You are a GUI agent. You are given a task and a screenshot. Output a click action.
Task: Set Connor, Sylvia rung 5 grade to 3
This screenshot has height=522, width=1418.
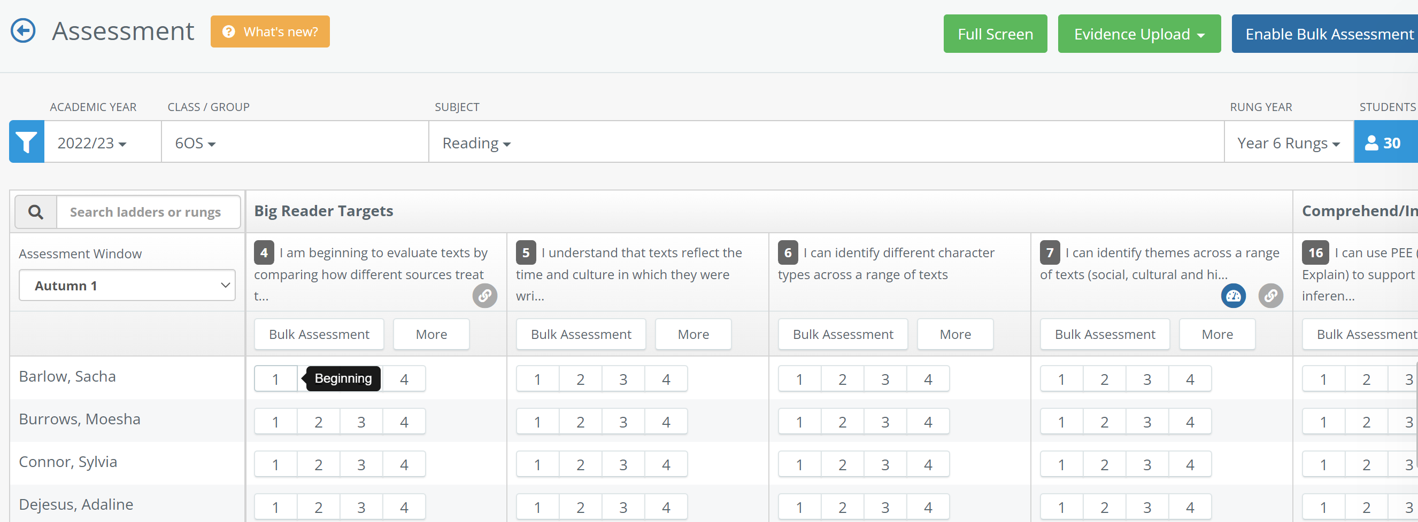pos(623,465)
